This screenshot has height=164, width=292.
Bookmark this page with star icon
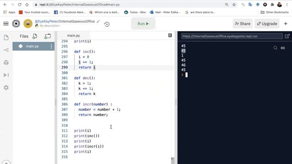click(234, 5)
